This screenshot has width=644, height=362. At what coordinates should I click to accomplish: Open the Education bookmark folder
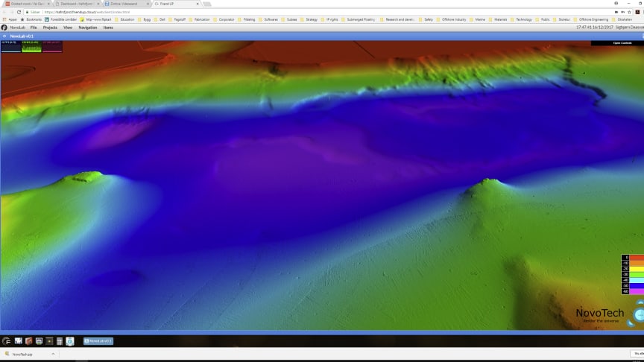pos(124,19)
